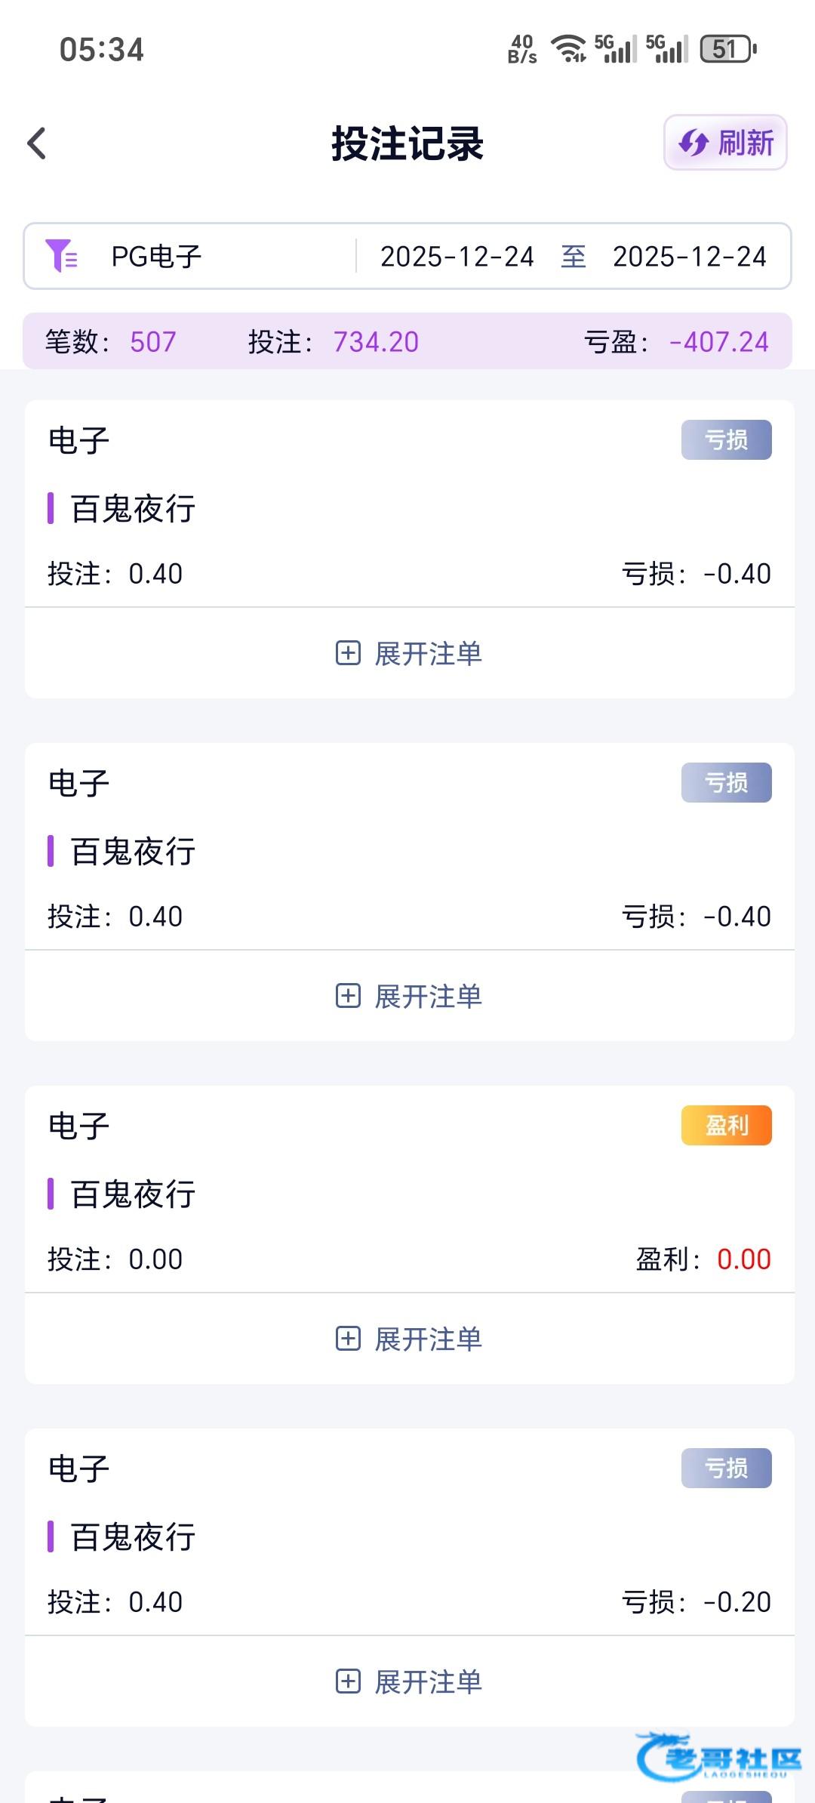Tap plus icon in first record's 展开注单
Screen dimensions: 815x1803
pos(348,653)
